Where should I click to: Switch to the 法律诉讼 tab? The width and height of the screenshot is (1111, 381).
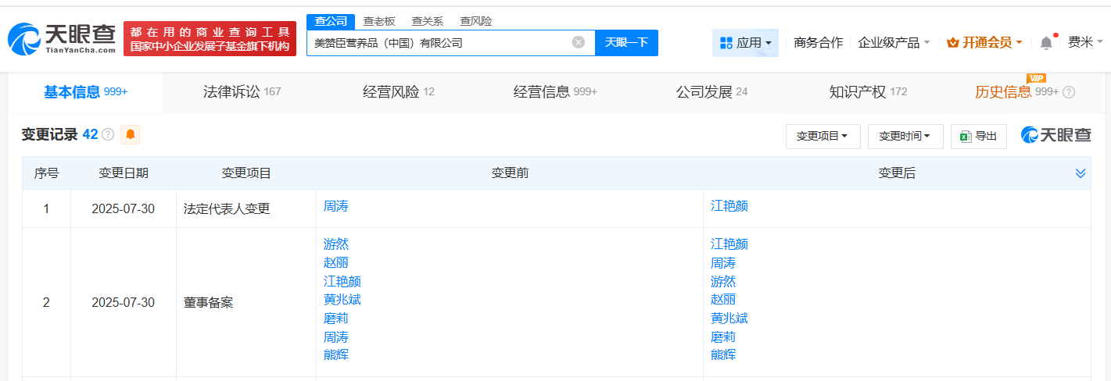[242, 92]
